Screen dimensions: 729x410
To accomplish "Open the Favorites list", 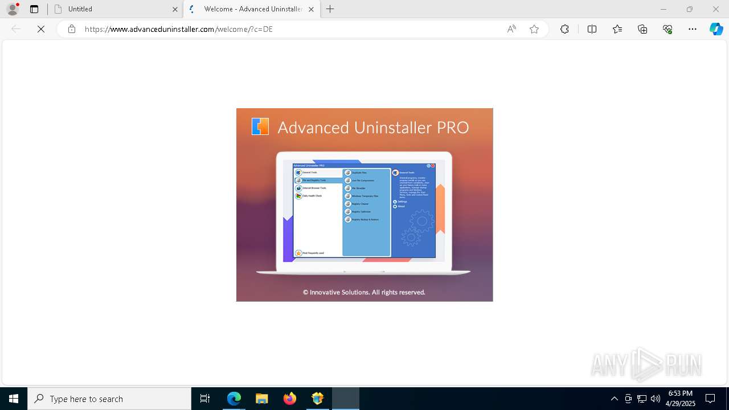I will [617, 29].
